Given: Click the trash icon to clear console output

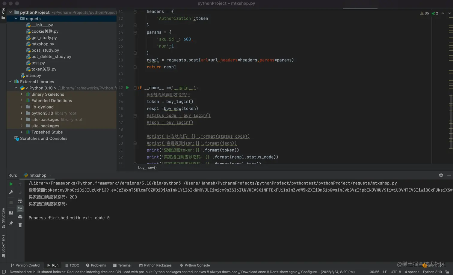Looking at the screenshot, I should click(20, 225).
